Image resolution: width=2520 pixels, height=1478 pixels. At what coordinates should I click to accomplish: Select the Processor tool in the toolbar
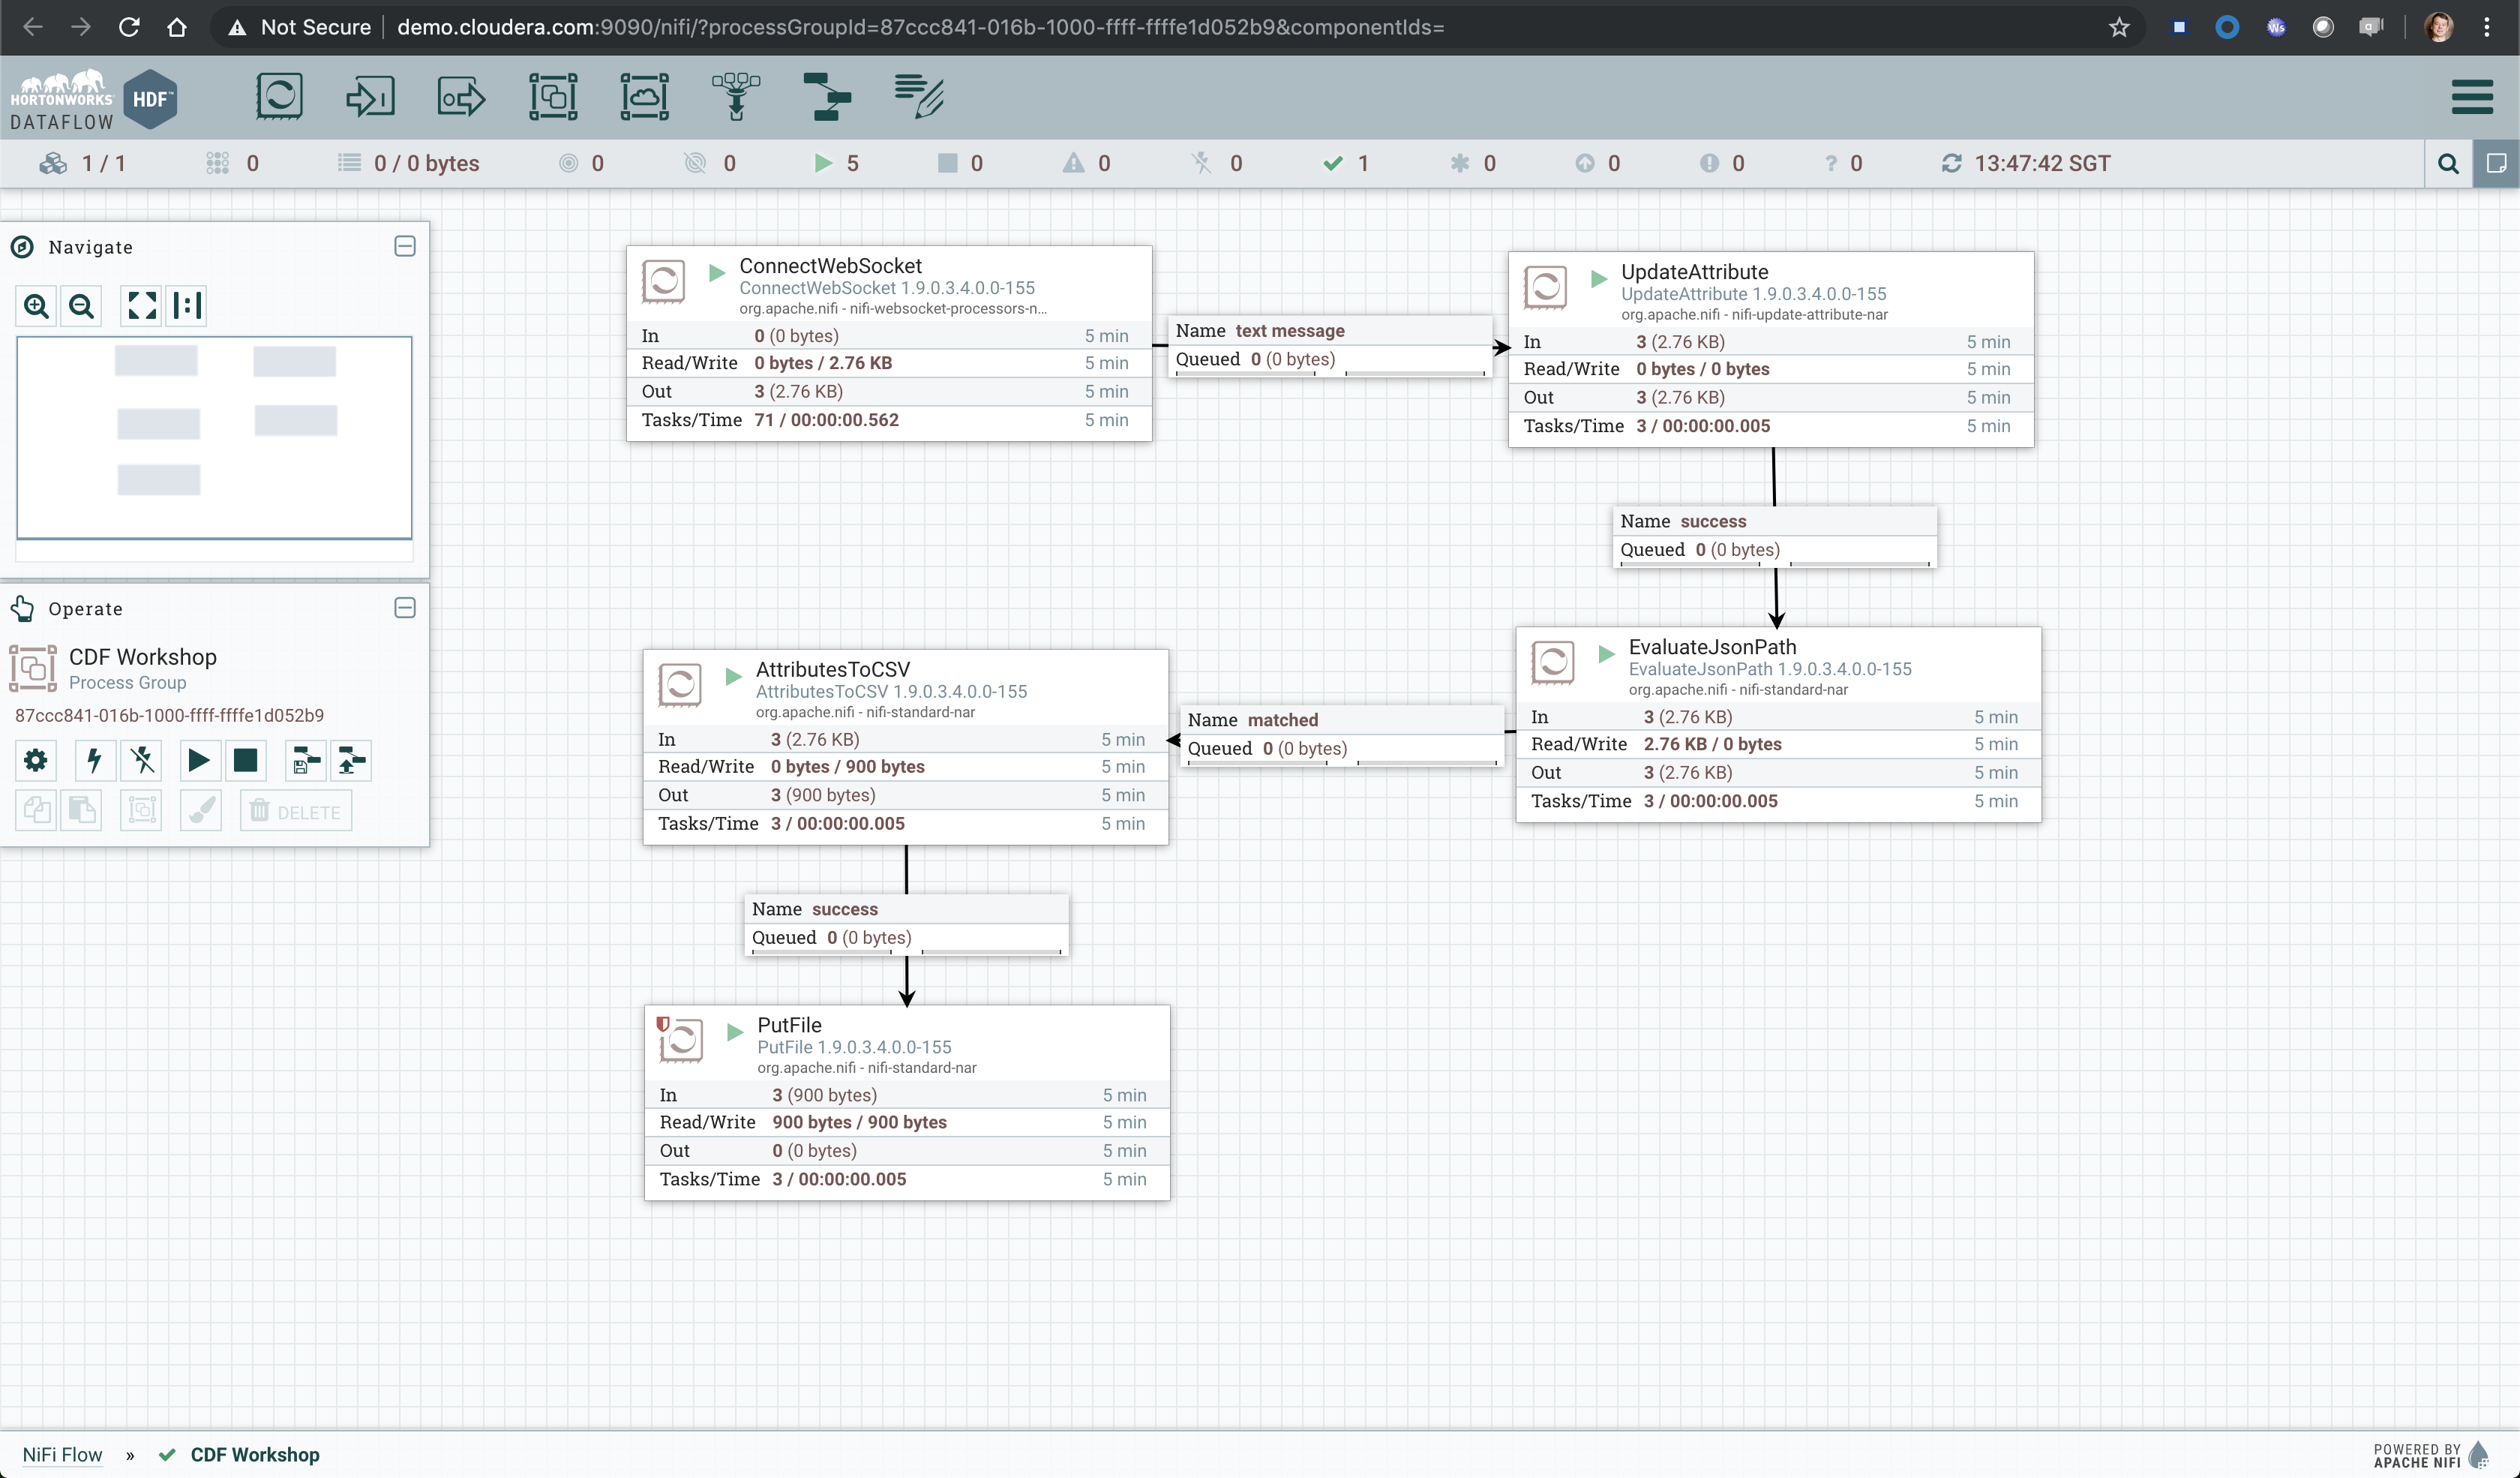coord(279,97)
